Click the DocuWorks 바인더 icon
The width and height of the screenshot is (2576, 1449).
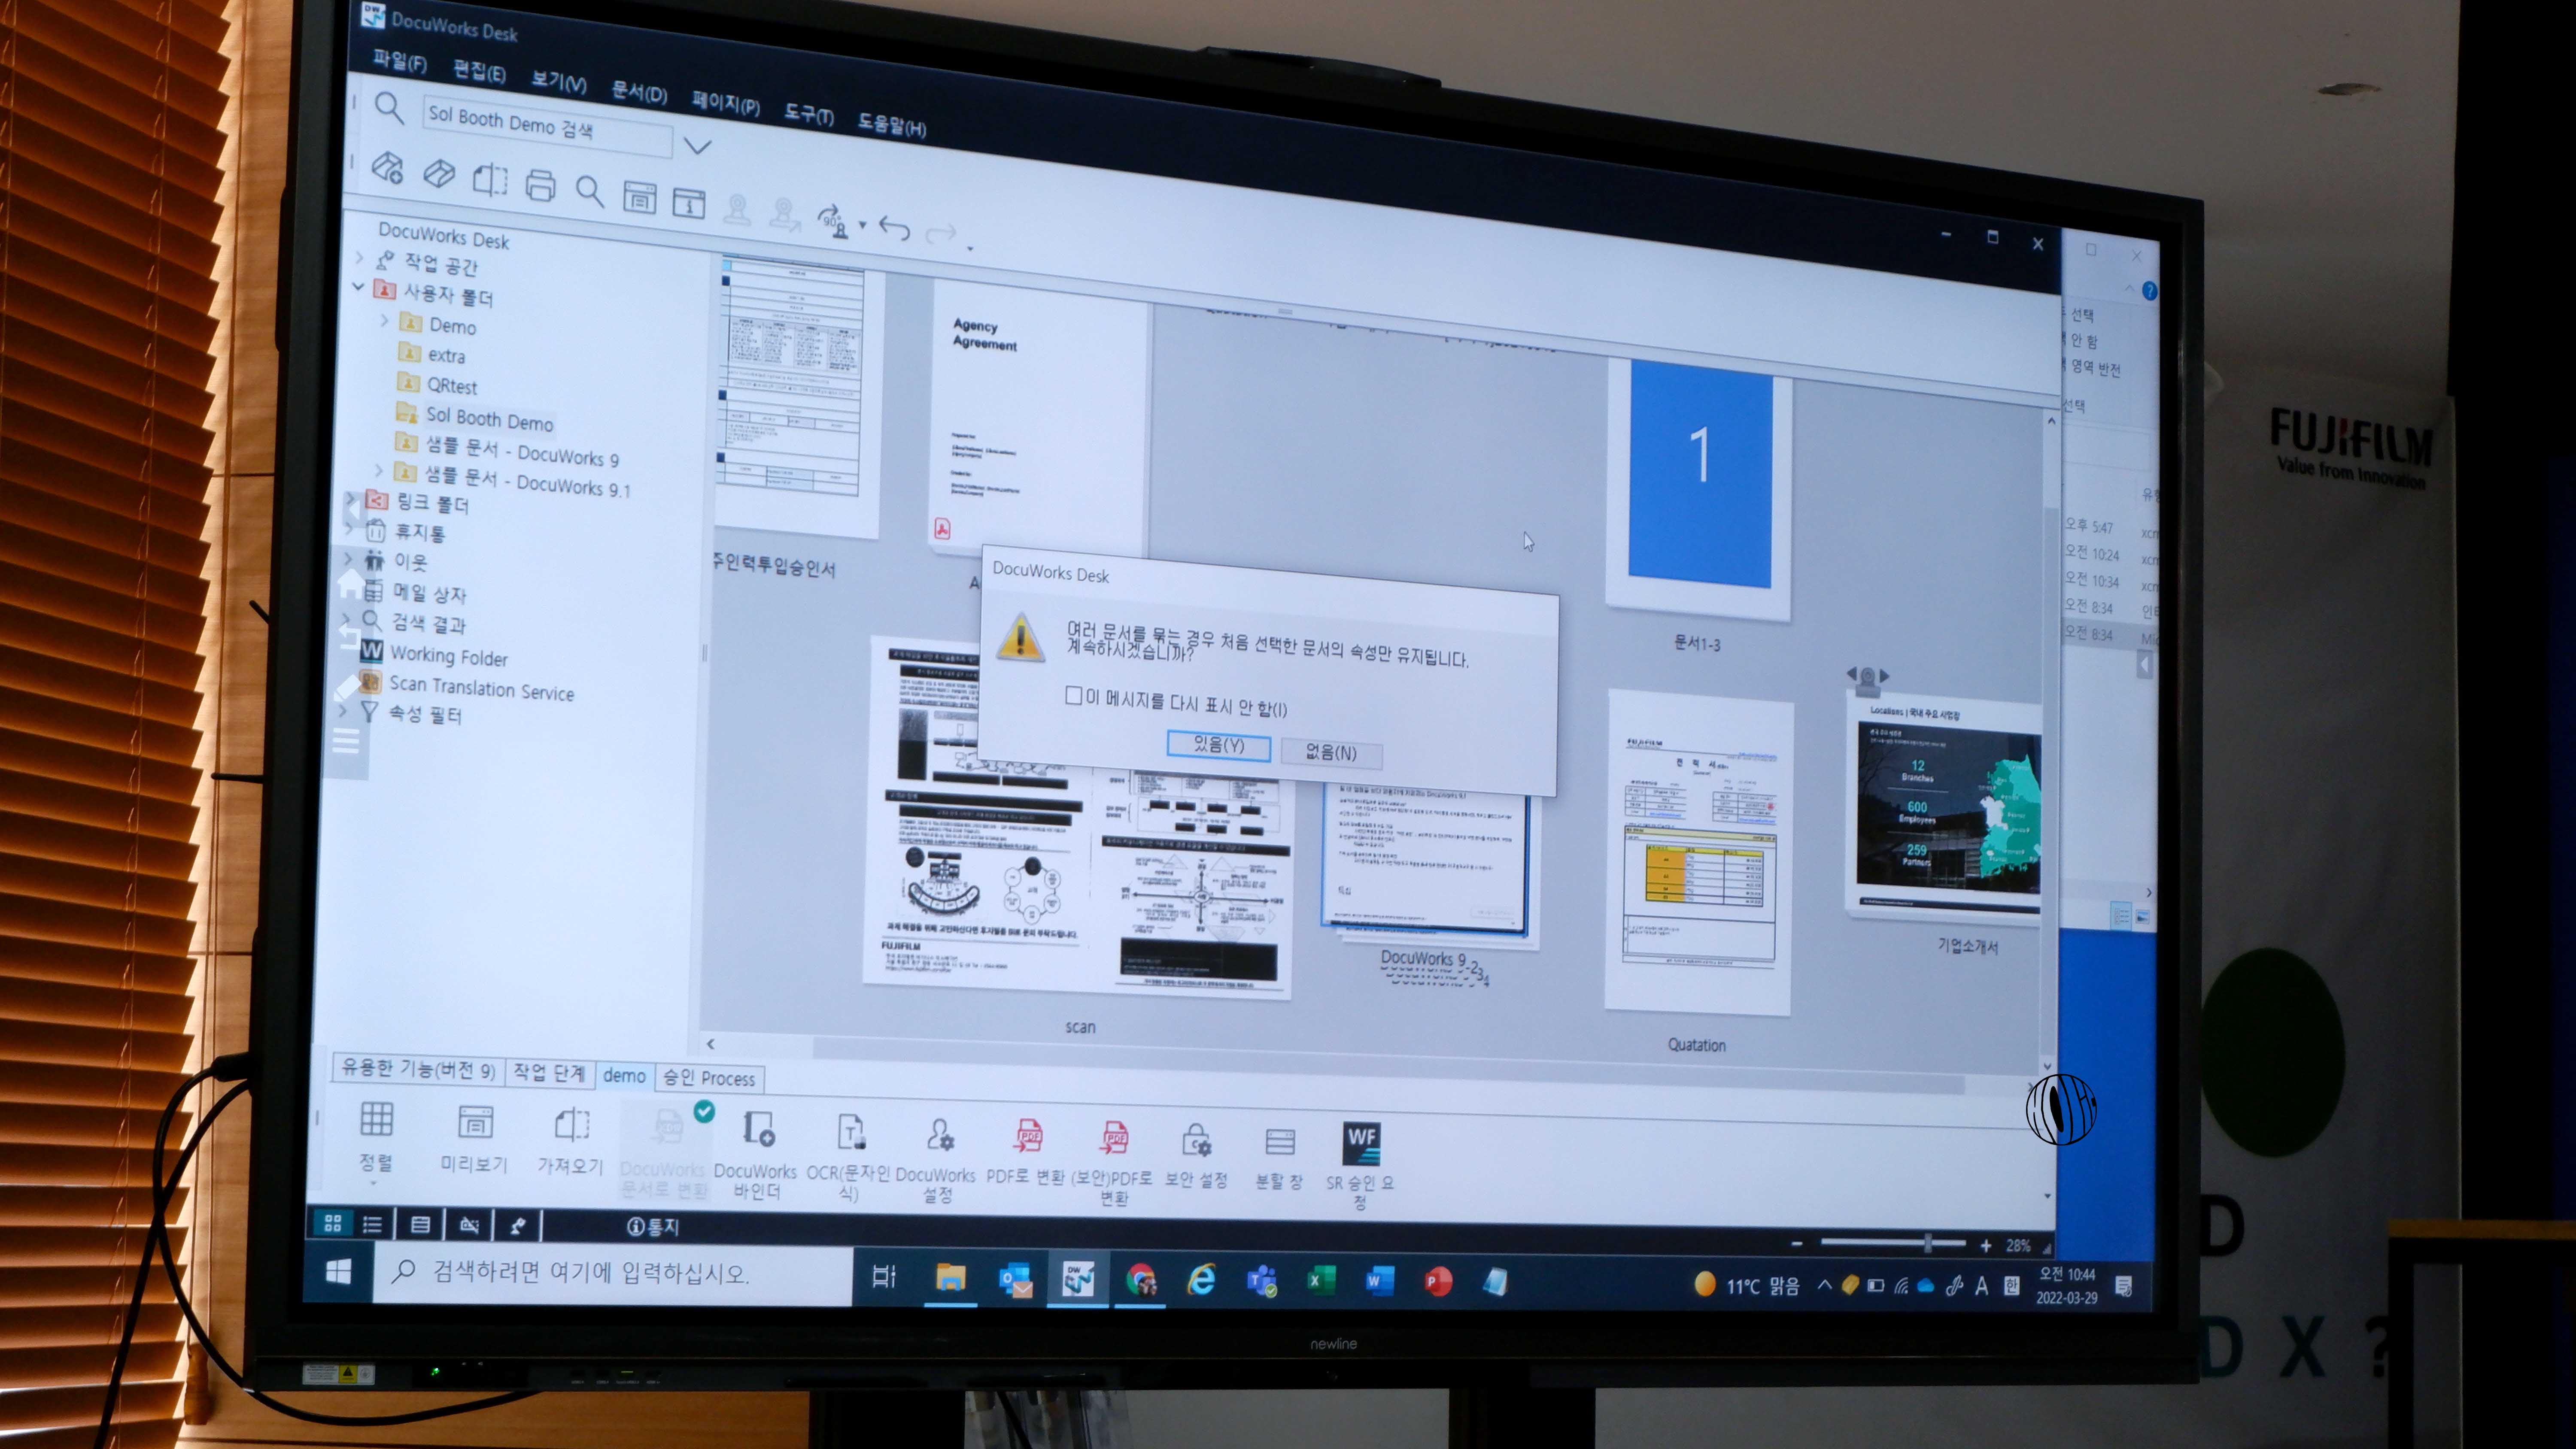(758, 1129)
